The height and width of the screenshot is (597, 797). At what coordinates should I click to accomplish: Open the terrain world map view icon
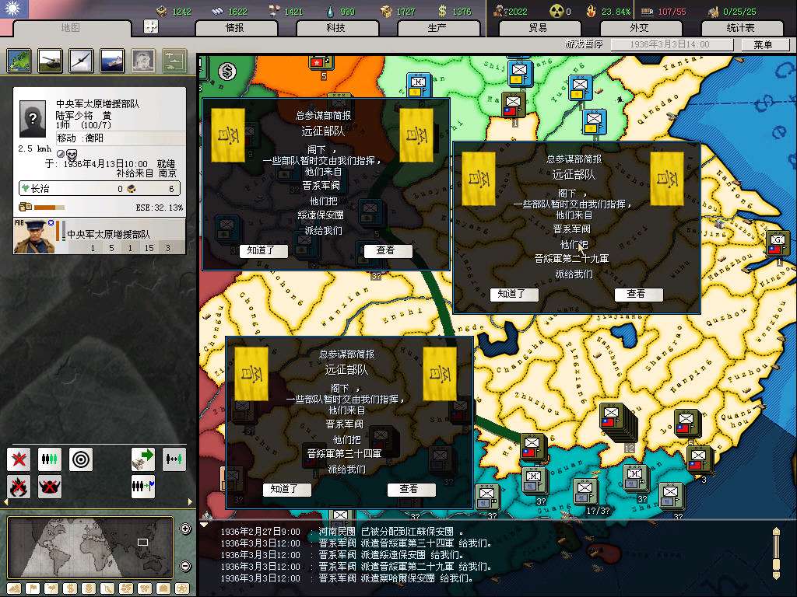coord(19,61)
